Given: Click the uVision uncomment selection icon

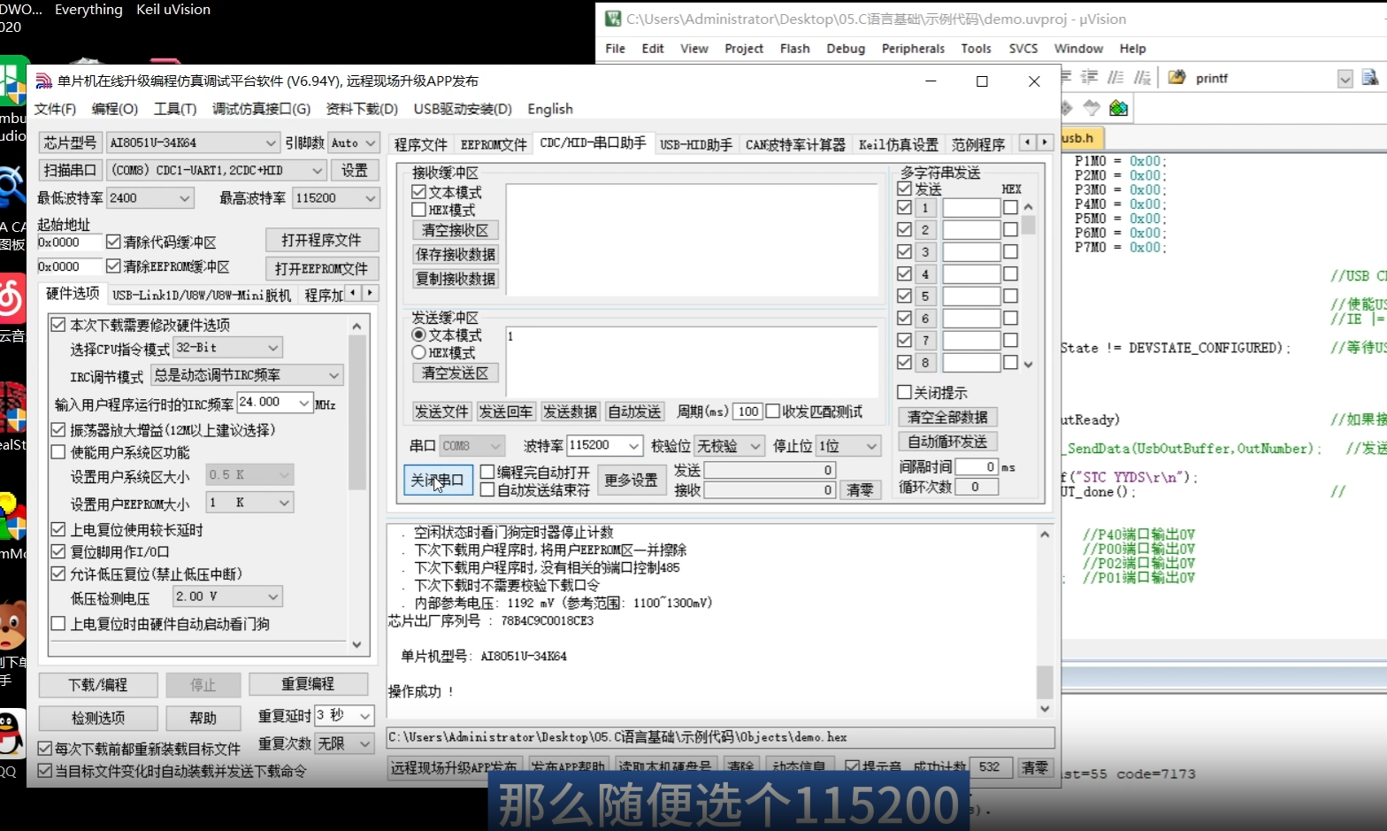Looking at the screenshot, I should 1143,77.
